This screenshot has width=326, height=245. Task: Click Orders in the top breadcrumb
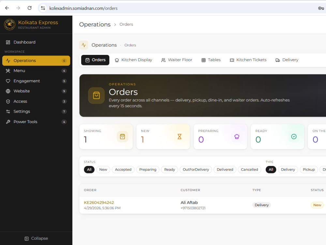point(126,24)
